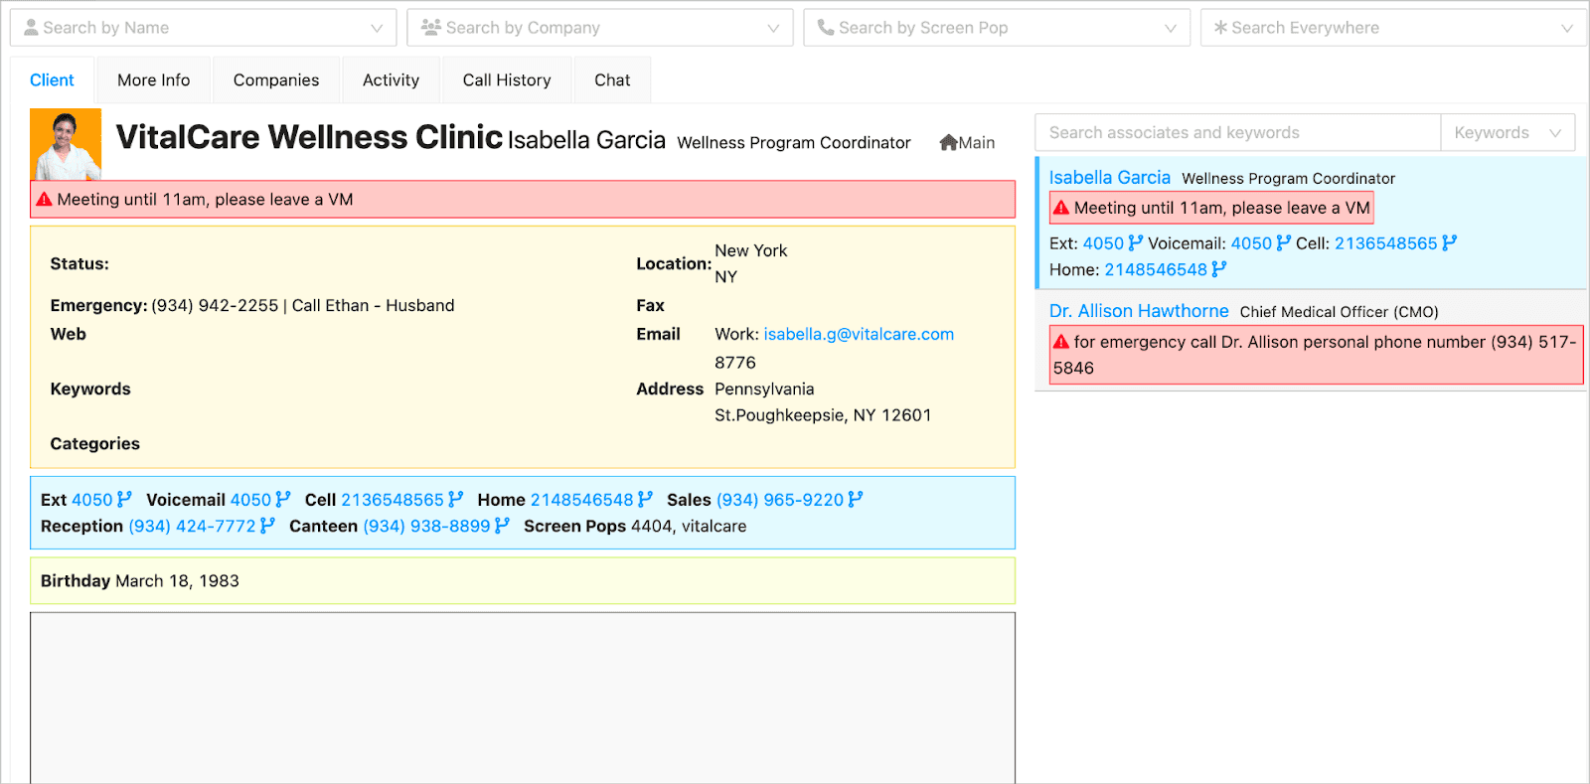
Task: Dial Cell: 2136548565 in the associates list
Action: [1386, 243]
